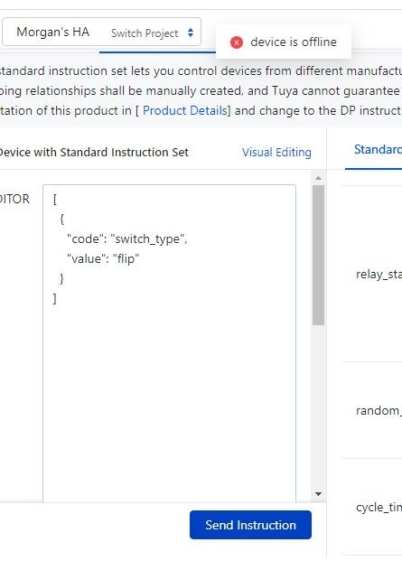Click the scrollbar up arrow
The image size is (402, 561).
[318, 178]
